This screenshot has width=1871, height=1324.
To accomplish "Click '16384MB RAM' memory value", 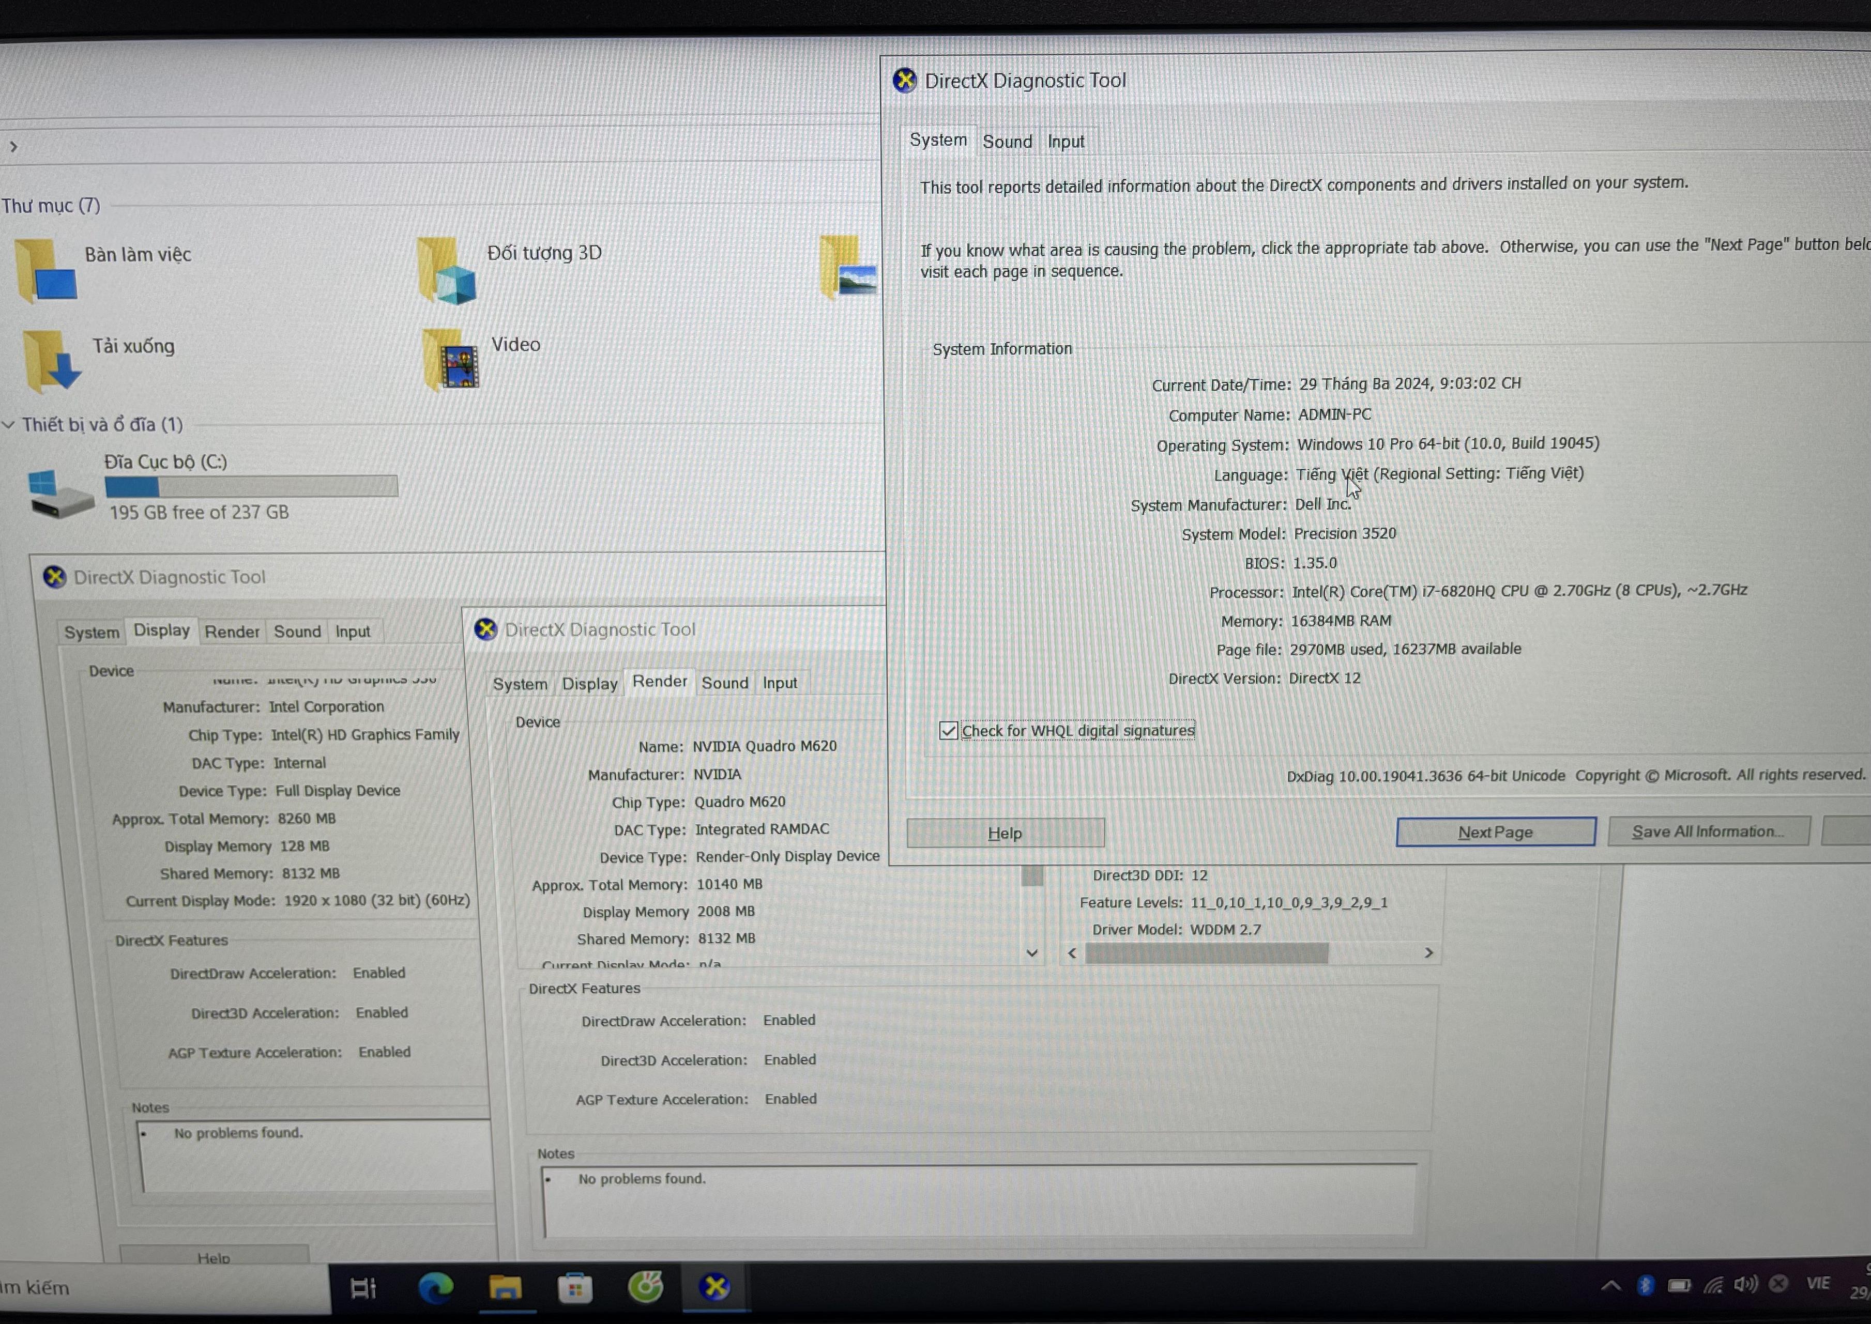I will coord(1341,621).
